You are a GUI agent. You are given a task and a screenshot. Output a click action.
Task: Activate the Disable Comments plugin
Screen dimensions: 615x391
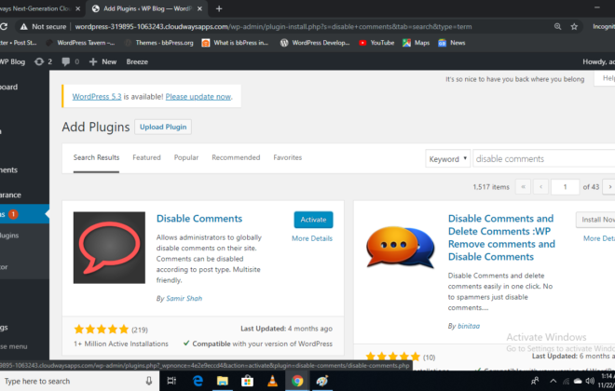tap(313, 220)
